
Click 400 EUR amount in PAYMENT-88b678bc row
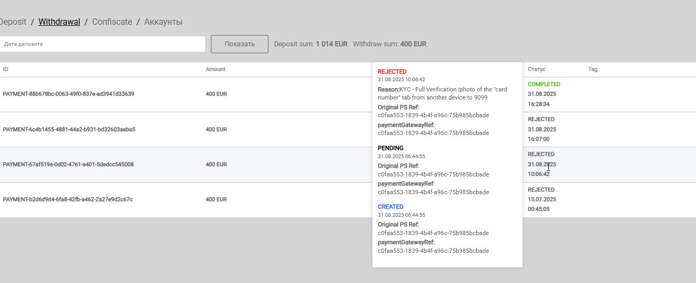tap(216, 94)
